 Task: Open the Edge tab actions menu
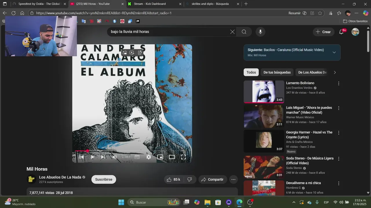tap(5, 4)
